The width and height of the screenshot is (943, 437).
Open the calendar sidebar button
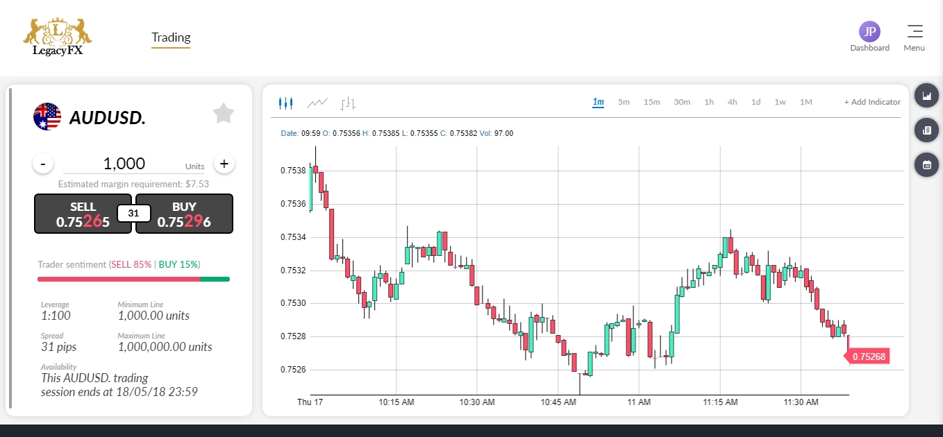pos(926,164)
